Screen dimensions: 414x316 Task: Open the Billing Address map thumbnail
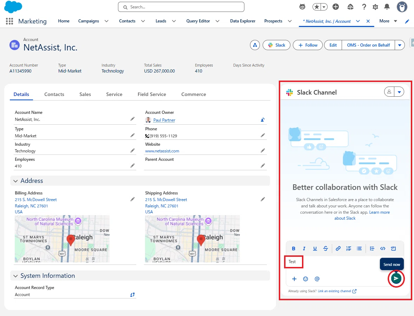pyautogui.click(x=62, y=239)
